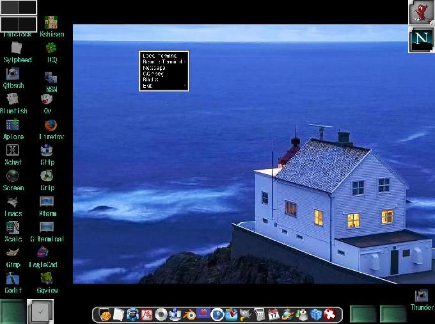The width and height of the screenshot is (435, 324).
Task: Open the Sylpheed mail icon
Action: (x=17, y=49)
